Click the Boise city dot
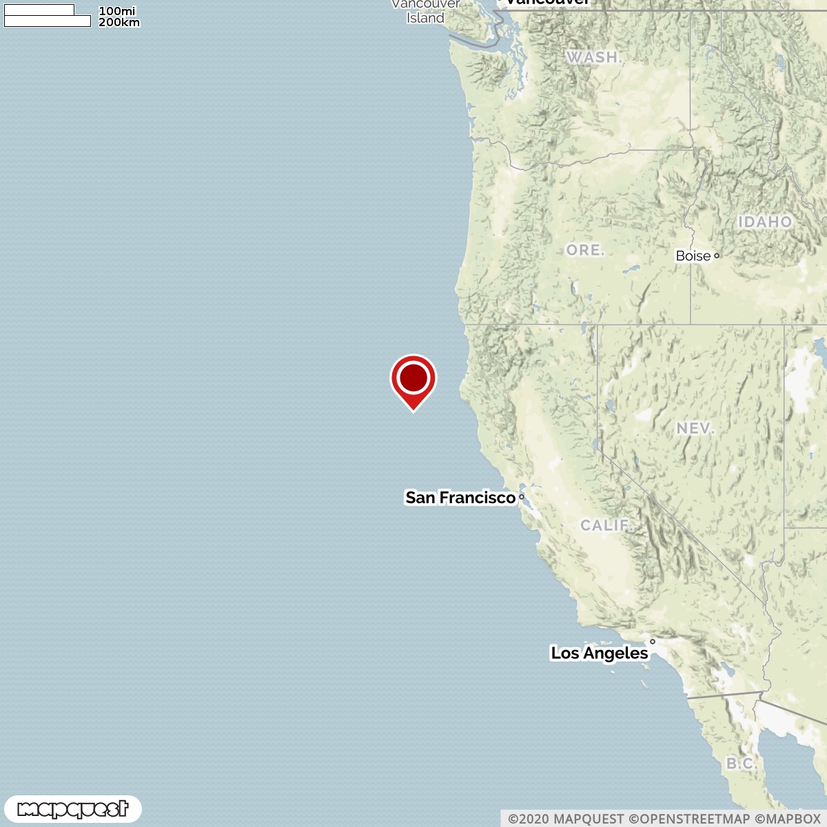827x827 pixels. [x=717, y=256]
